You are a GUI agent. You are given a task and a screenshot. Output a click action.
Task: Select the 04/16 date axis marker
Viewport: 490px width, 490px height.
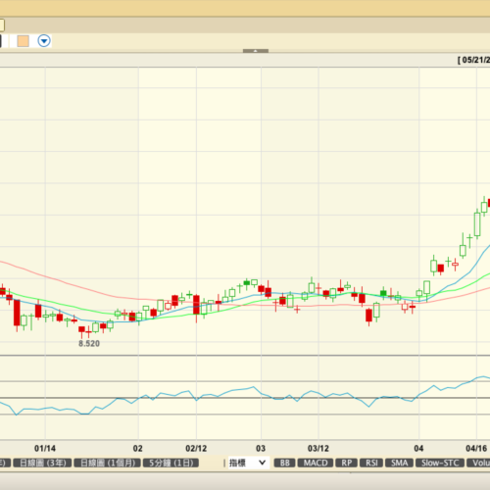[x=476, y=448]
